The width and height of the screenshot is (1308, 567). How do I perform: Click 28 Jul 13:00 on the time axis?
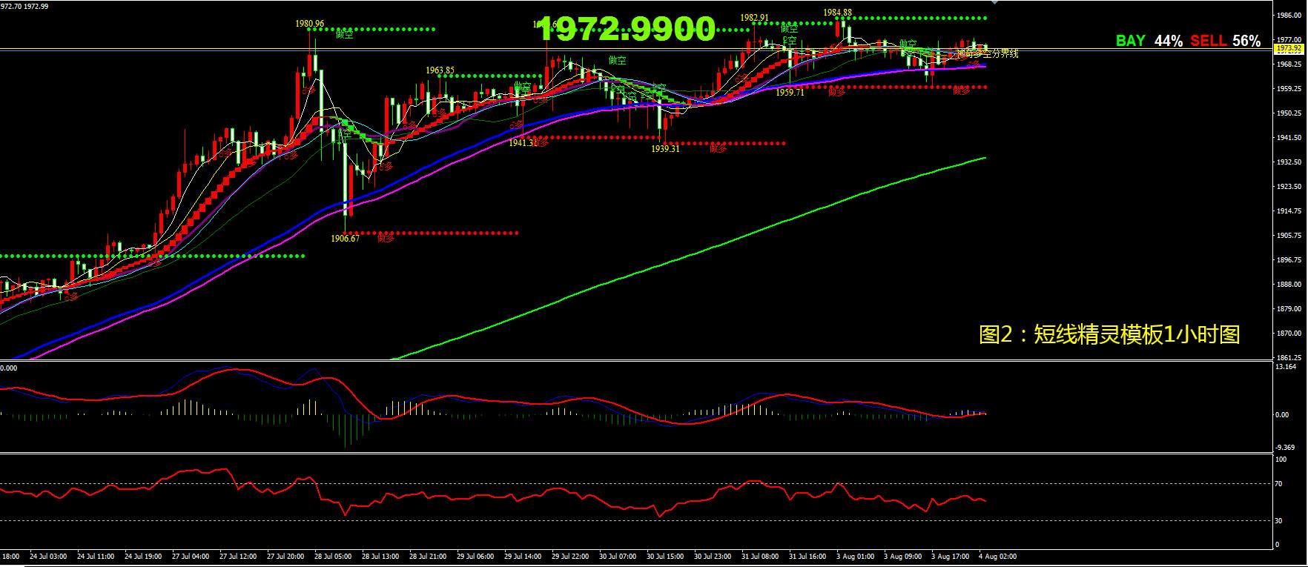(380, 556)
